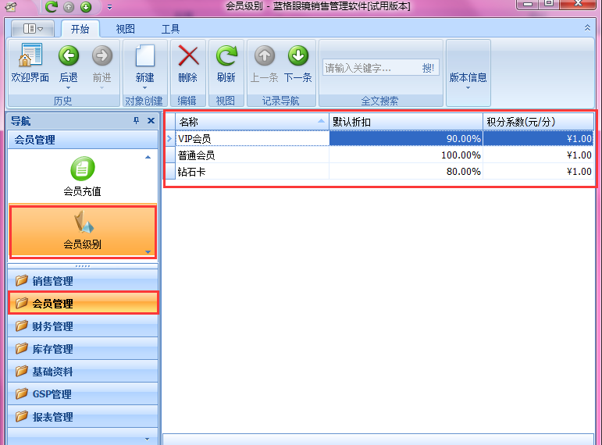
Task: Click the ¥1.00 cell in 钻石卡 row
Action: point(538,171)
